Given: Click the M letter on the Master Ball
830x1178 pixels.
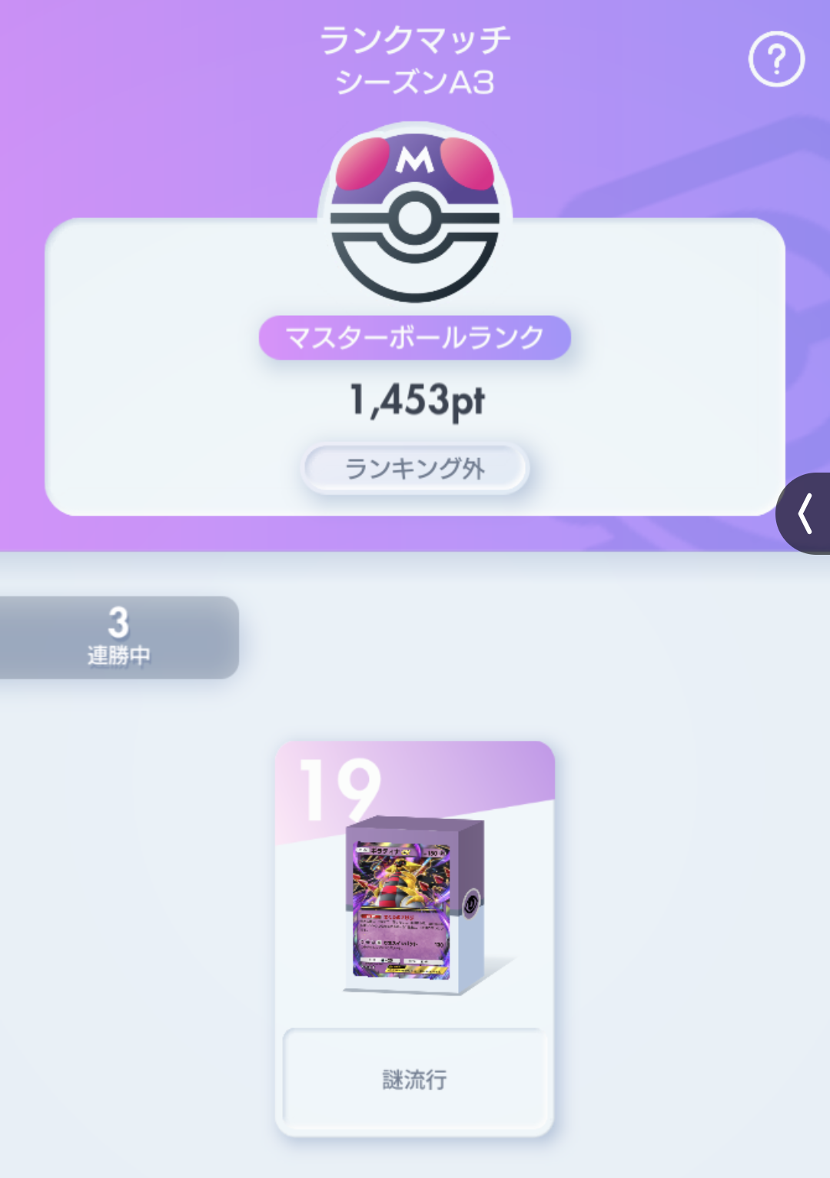Looking at the screenshot, I should [415, 159].
